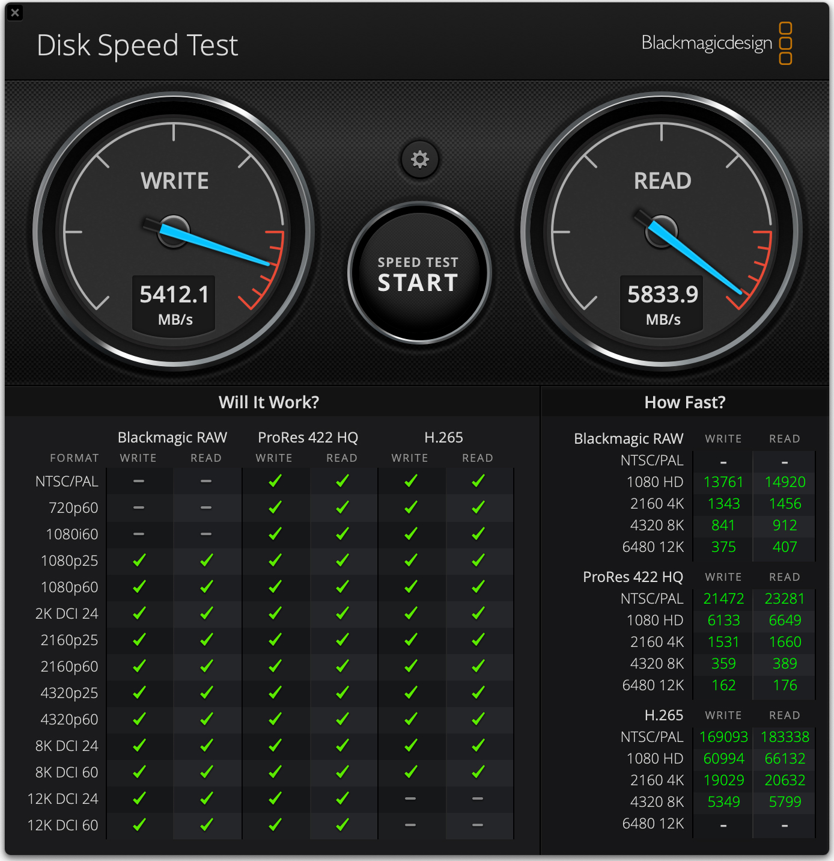The image size is (834, 861).
Task: Click the 1080p60 format row label
Action: pyautogui.click(x=69, y=587)
